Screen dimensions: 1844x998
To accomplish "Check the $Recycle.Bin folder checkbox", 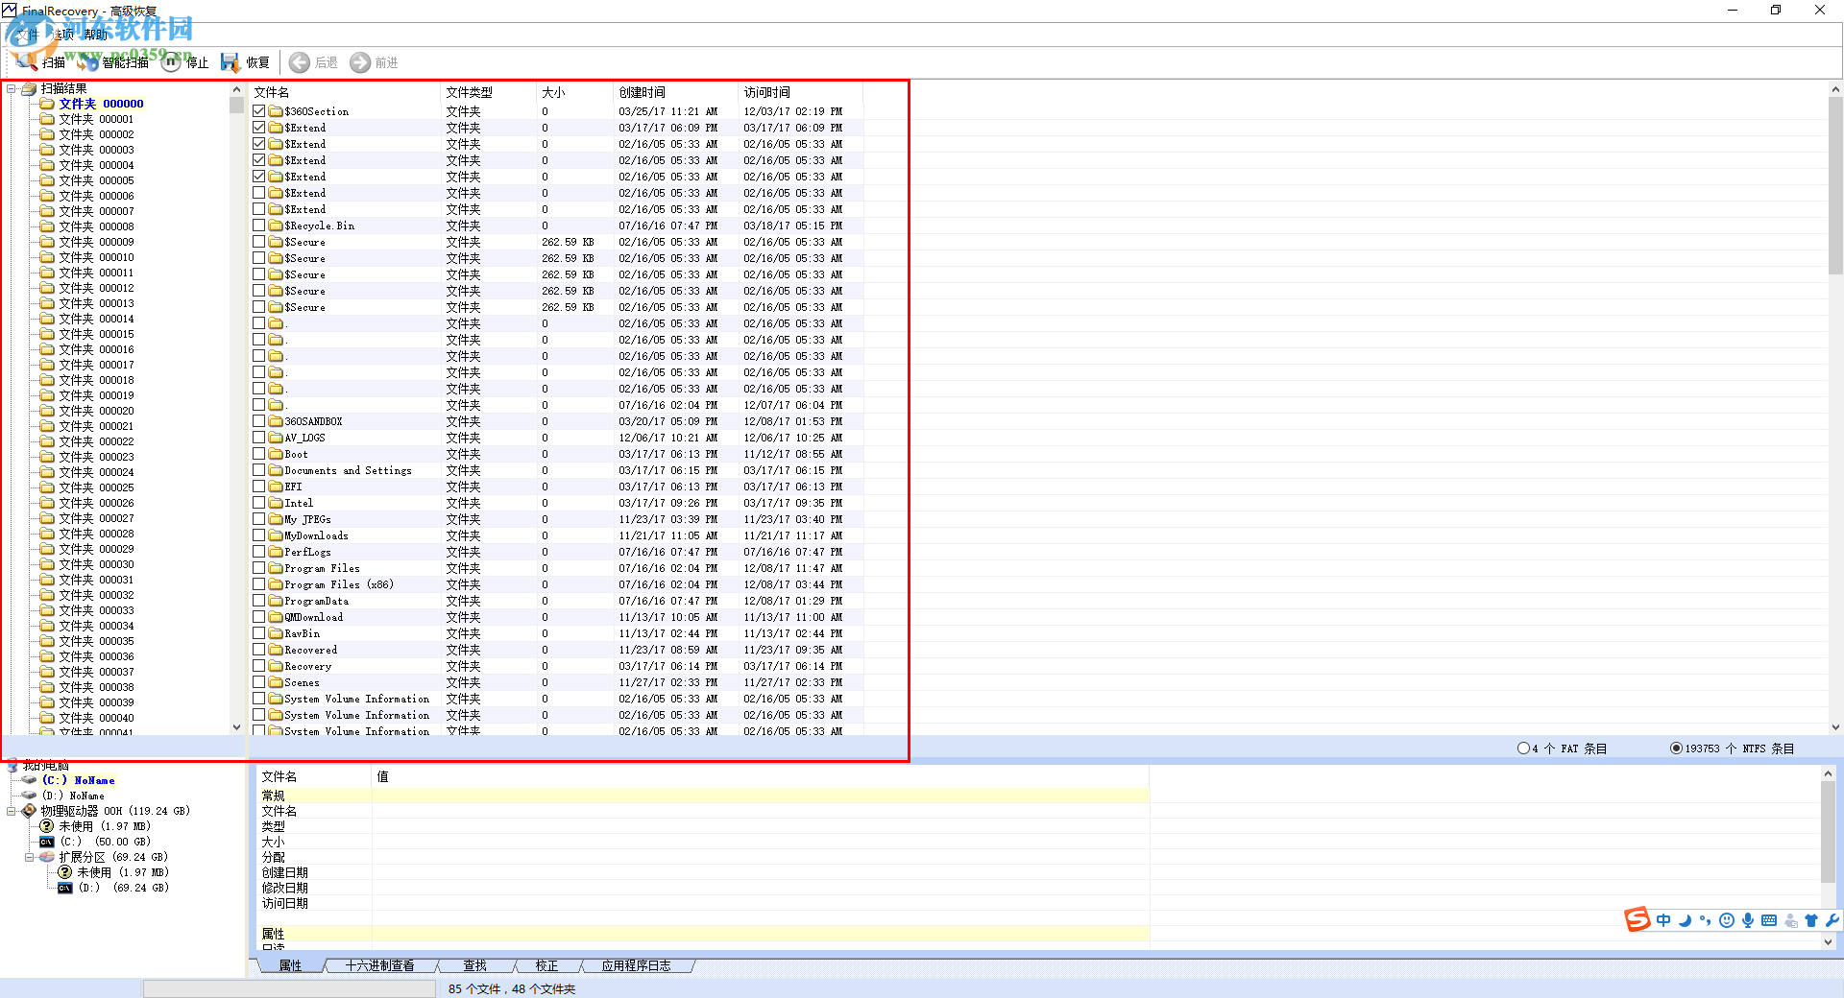I will coord(259,224).
